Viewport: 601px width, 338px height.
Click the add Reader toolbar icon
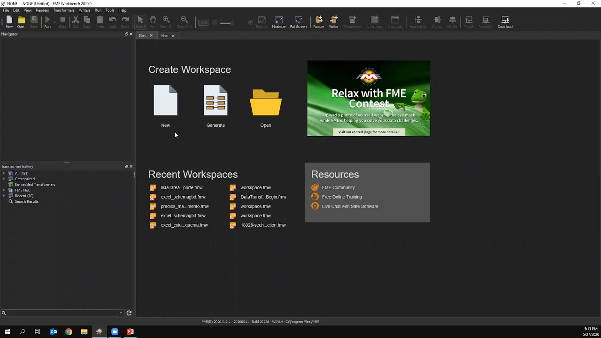319,22
